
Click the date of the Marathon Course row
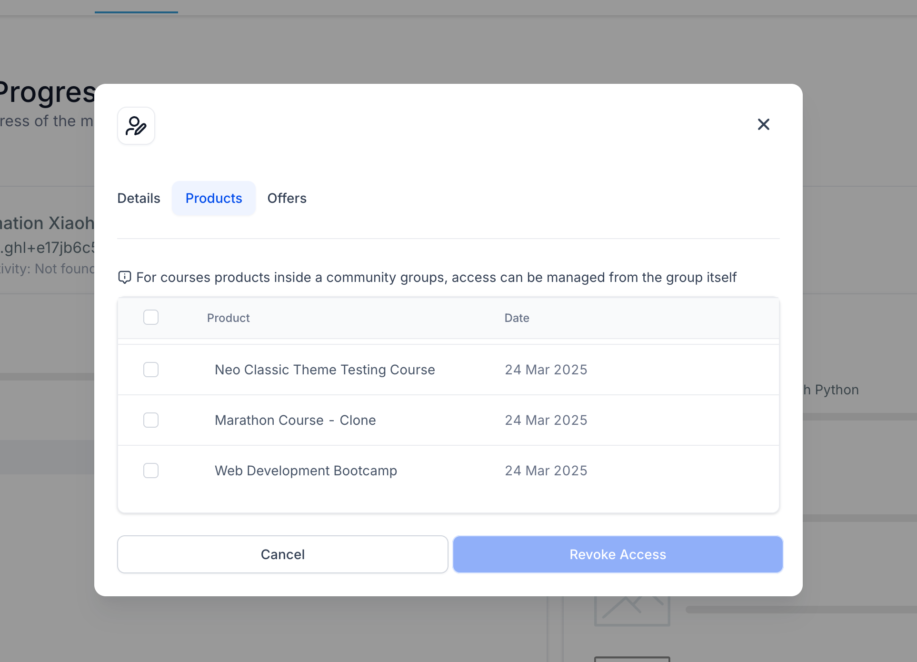pyautogui.click(x=546, y=420)
